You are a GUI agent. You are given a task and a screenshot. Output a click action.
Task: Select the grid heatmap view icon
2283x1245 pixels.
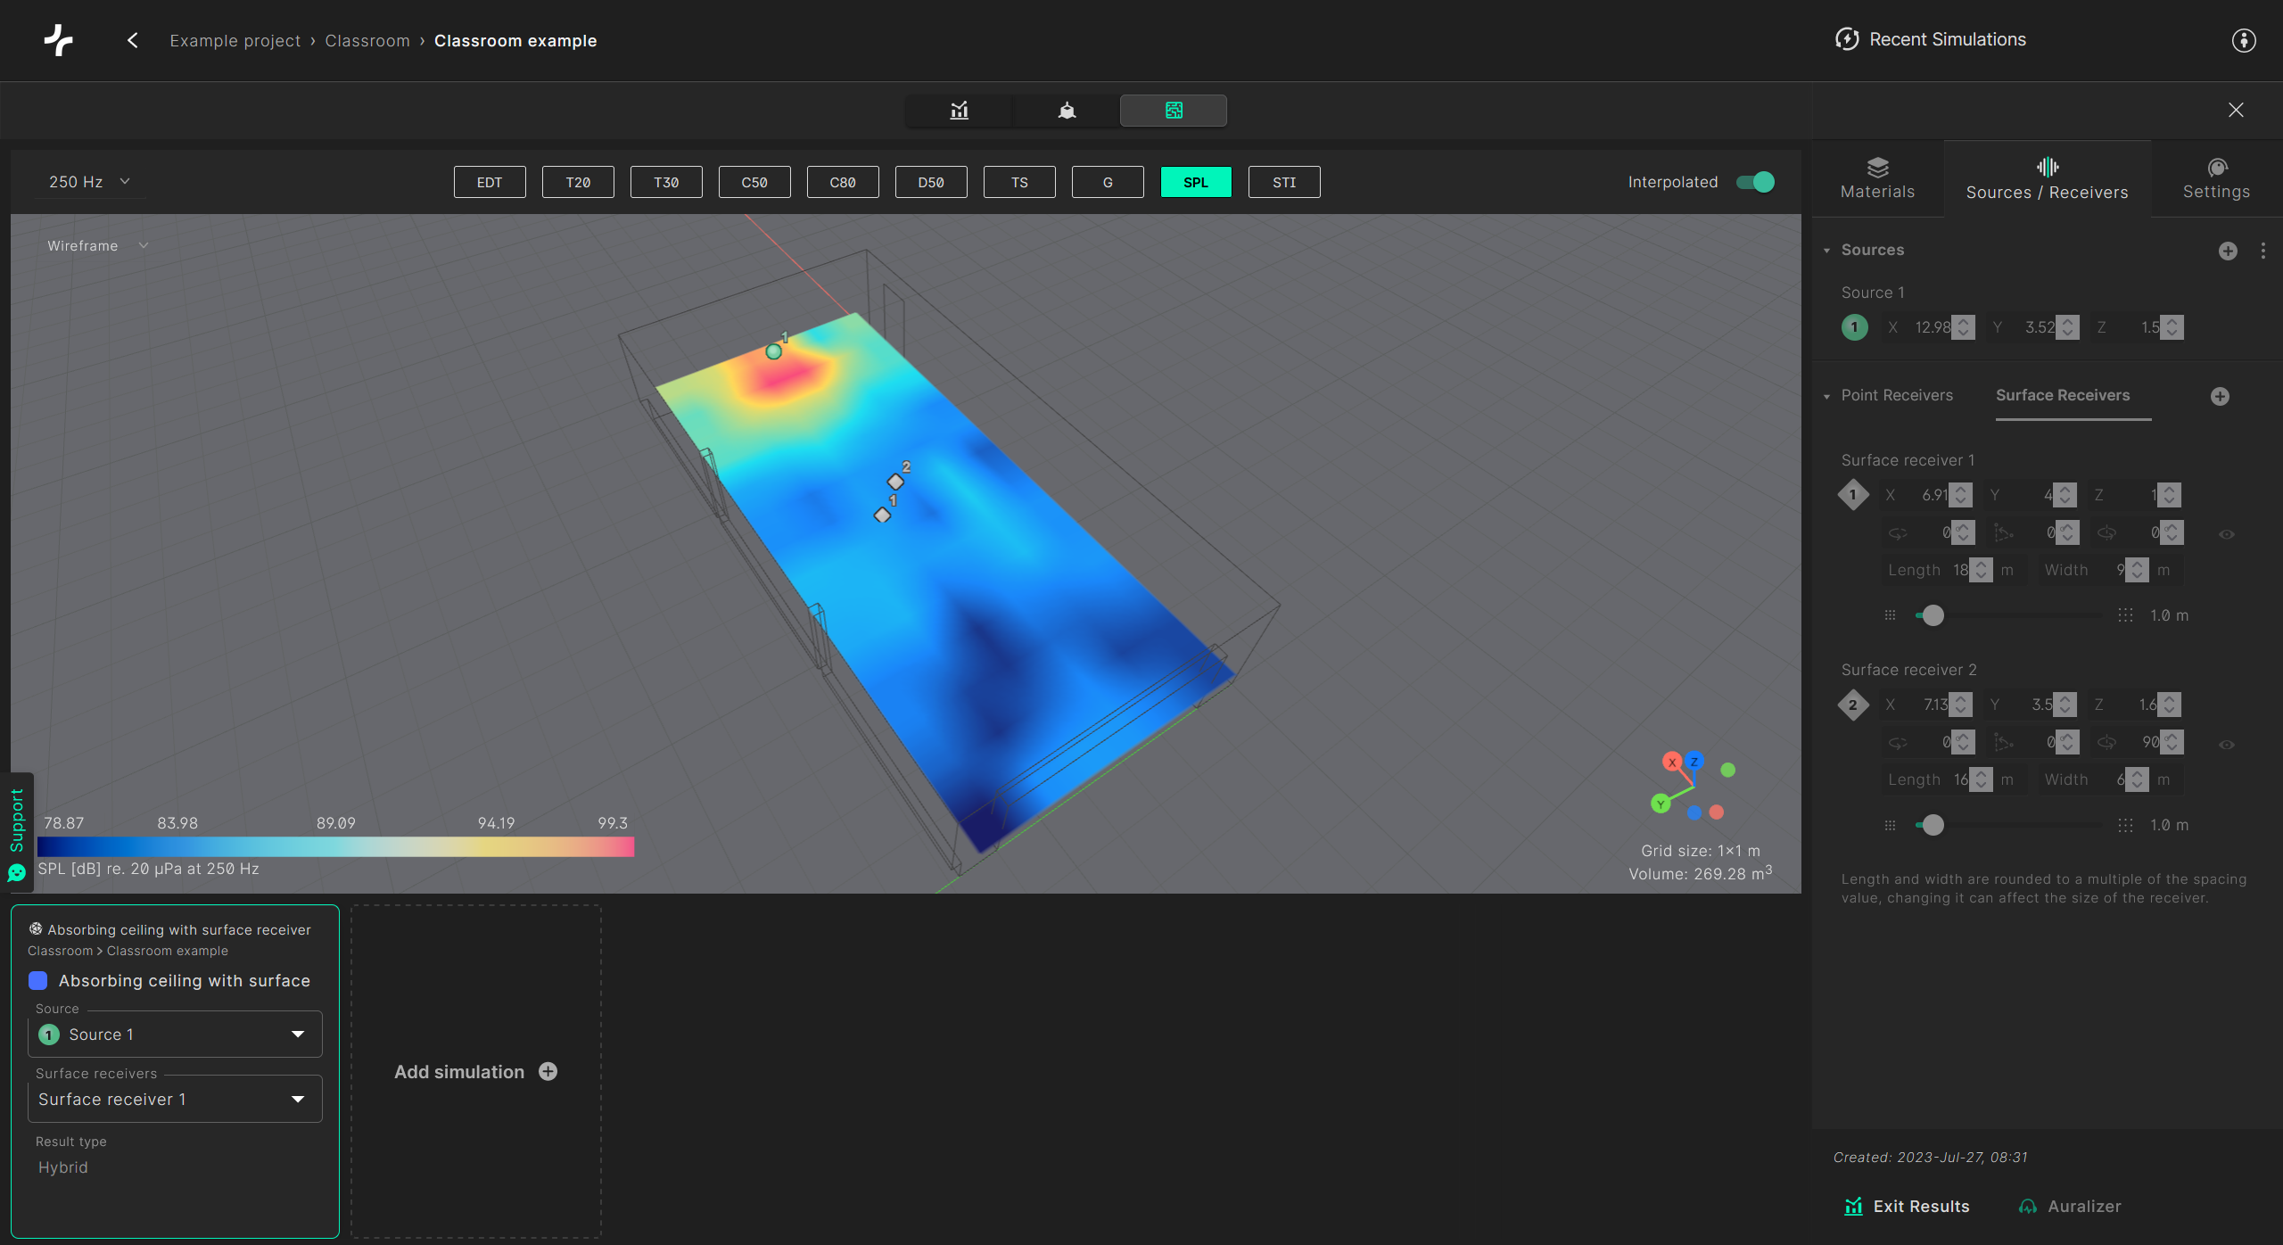[x=1174, y=111]
